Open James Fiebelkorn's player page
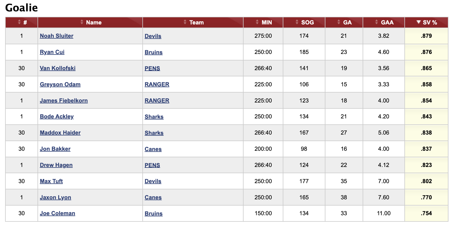 click(x=64, y=101)
